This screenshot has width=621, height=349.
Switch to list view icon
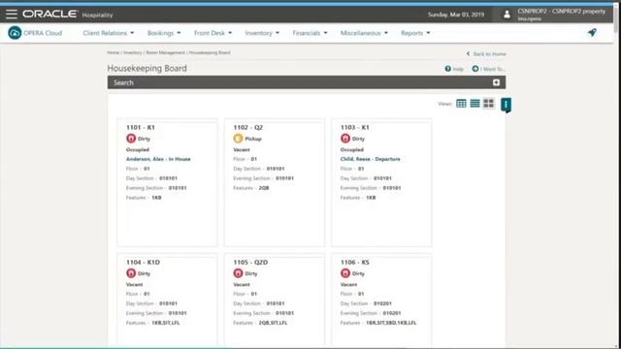[474, 104]
